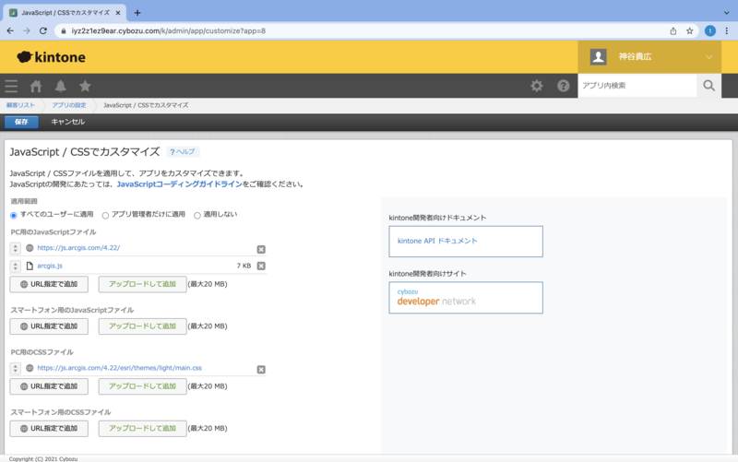Viewport: 738px width, 462px height.
Task: Open Chrome three-dot menu
Action: pyautogui.click(x=727, y=31)
